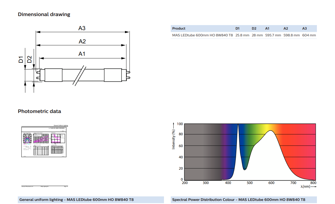Click the 25.8 mm value in table

[242, 35]
